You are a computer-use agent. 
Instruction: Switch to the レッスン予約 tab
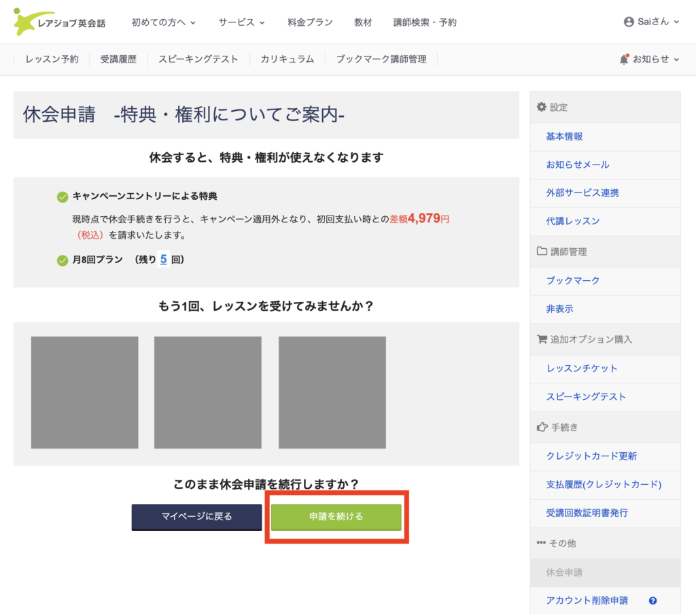point(52,59)
